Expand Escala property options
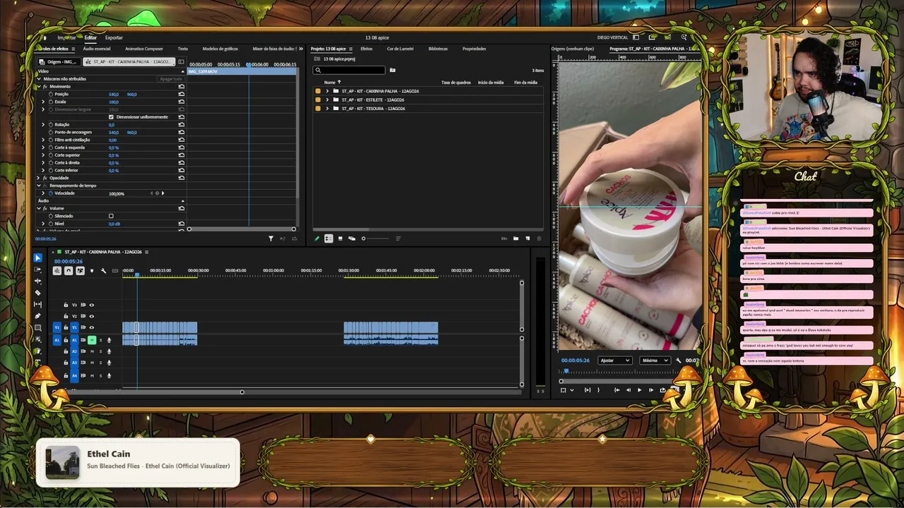Image resolution: width=904 pixels, height=508 pixels. point(43,102)
